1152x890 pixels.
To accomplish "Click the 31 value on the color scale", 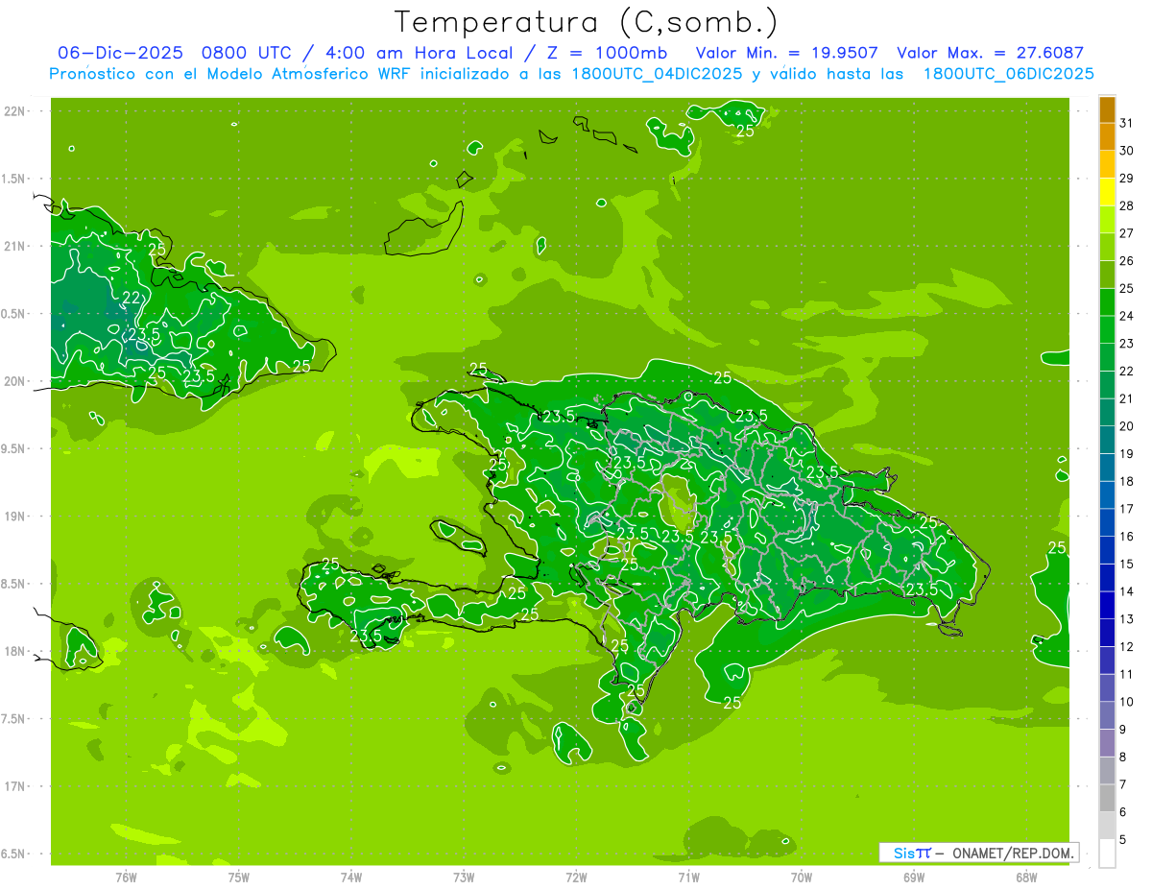I will coord(1126,123).
